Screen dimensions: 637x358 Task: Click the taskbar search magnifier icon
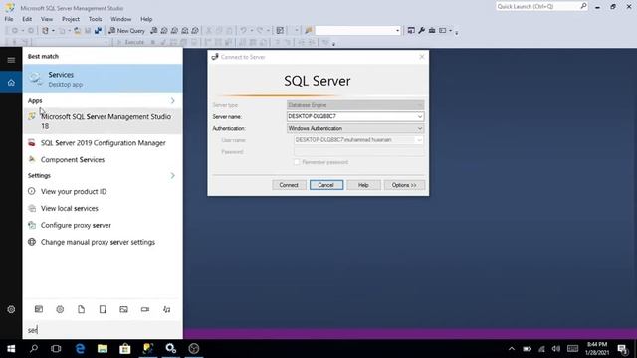[34, 349]
